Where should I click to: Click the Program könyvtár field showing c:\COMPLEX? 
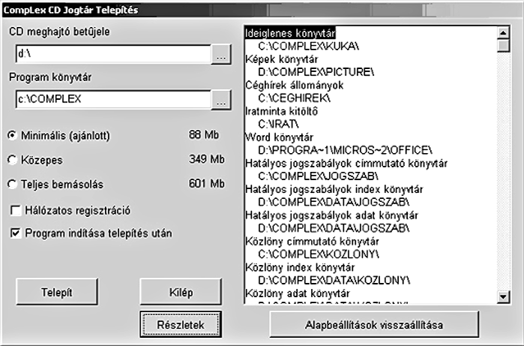coord(113,99)
